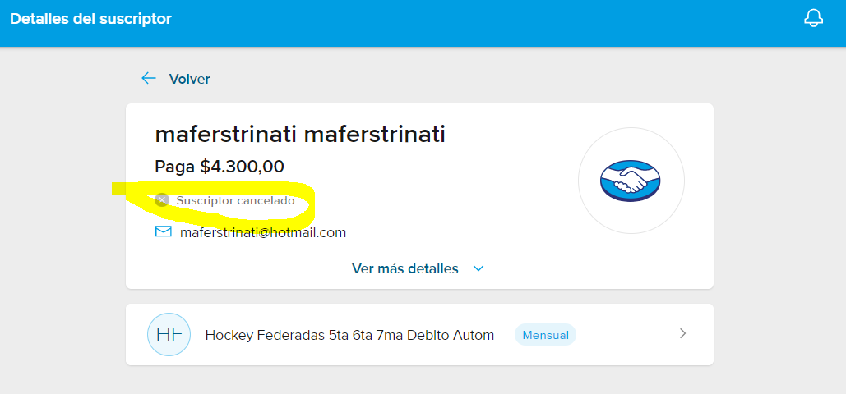
Task: Click the chevron beside Ver más detalles
Action: pyautogui.click(x=478, y=268)
